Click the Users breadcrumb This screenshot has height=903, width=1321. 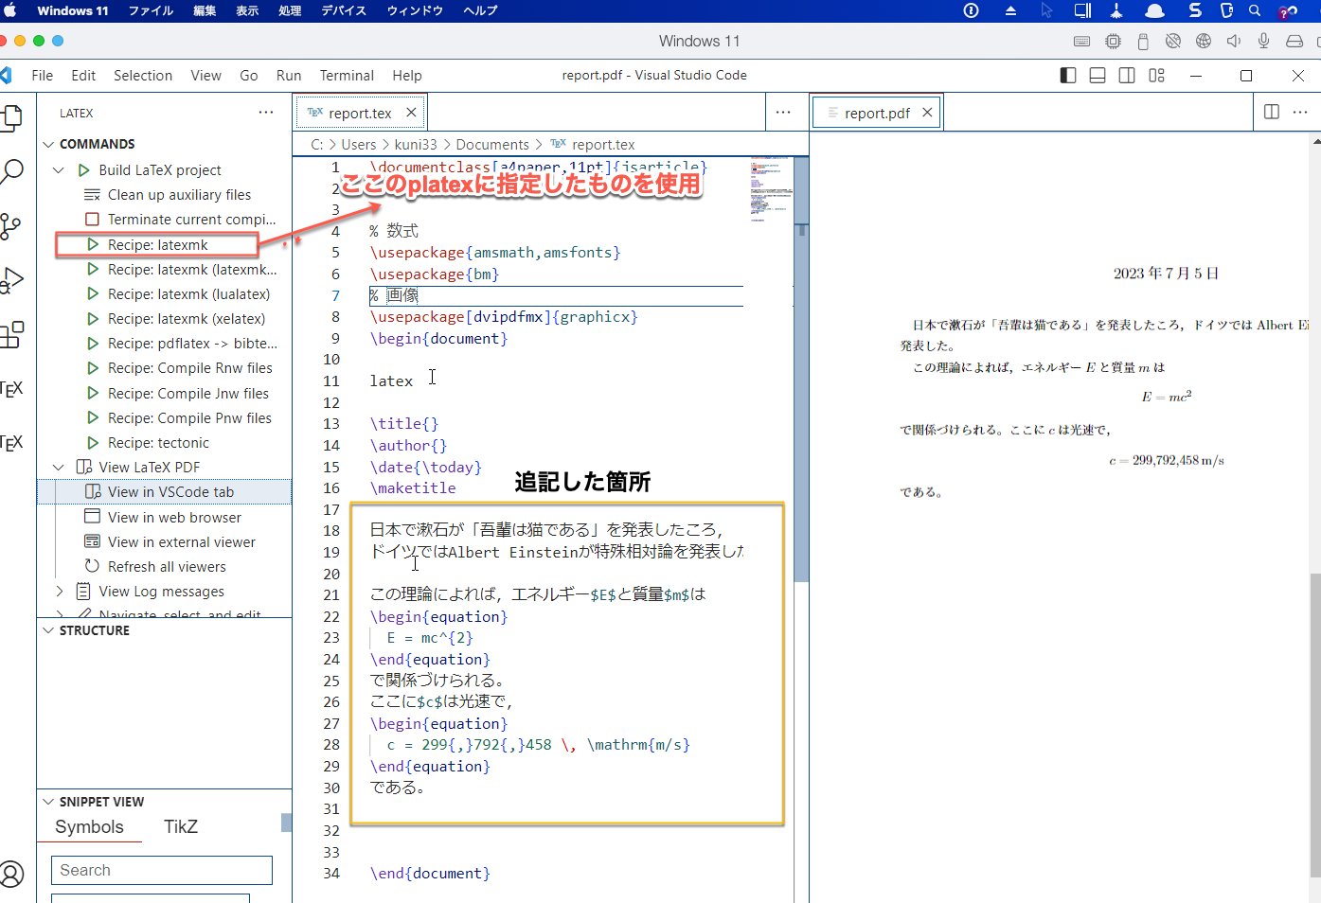pyautogui.click(x=359, y=145)
